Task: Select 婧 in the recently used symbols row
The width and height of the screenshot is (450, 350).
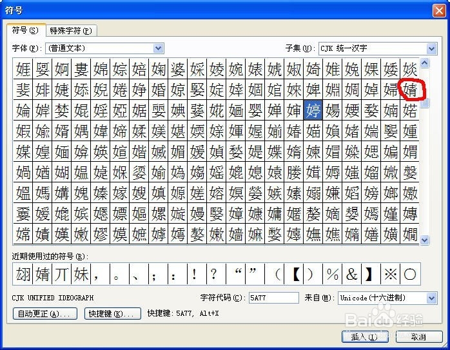Action: coord(43,274)
